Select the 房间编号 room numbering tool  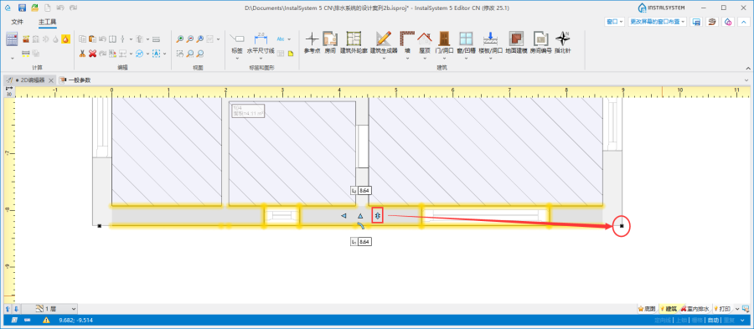pyautogui.click(x=541, y=42)
